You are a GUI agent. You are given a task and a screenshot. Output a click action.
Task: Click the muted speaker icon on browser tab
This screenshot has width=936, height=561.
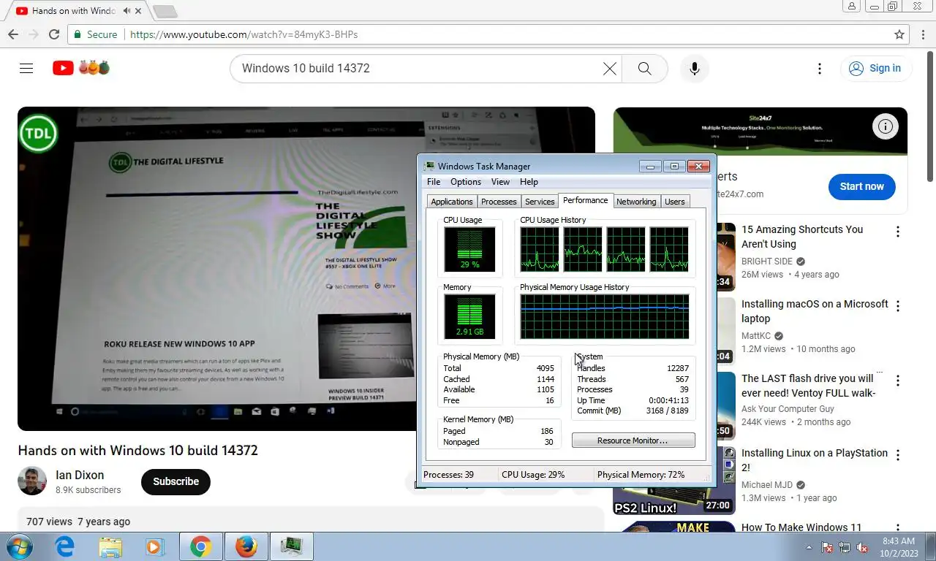pos(127,11)
